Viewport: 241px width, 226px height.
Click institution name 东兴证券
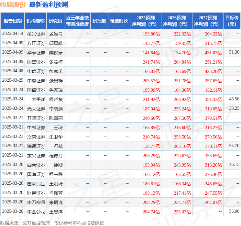[36, 155]
